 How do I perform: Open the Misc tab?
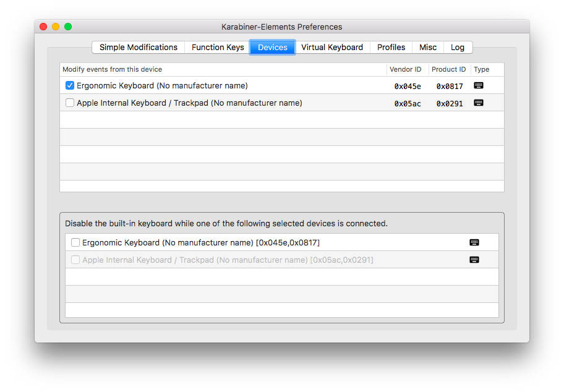coord(428,48)
